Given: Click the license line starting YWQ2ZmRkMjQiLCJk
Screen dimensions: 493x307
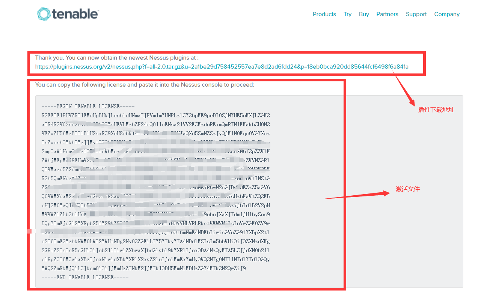Looking at the screenshot, I should (x=144, y=268).
